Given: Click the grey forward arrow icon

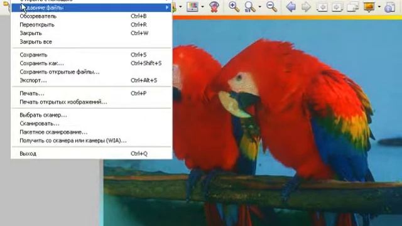Looking at the screenshot, I should tap(306, 7).
